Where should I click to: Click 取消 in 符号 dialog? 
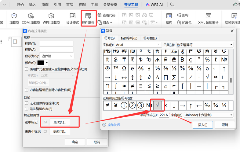click(x=225, y=125)
